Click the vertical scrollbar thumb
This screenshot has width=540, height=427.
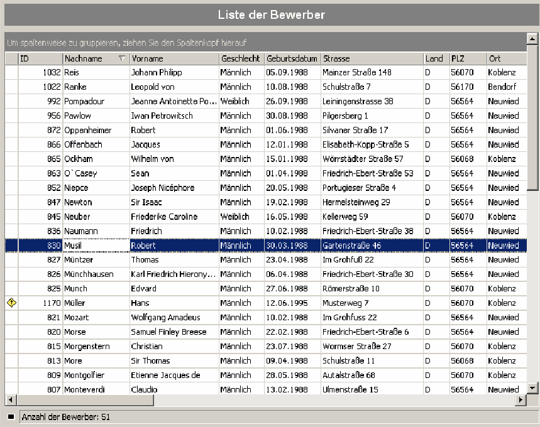[x=532, y=117]
